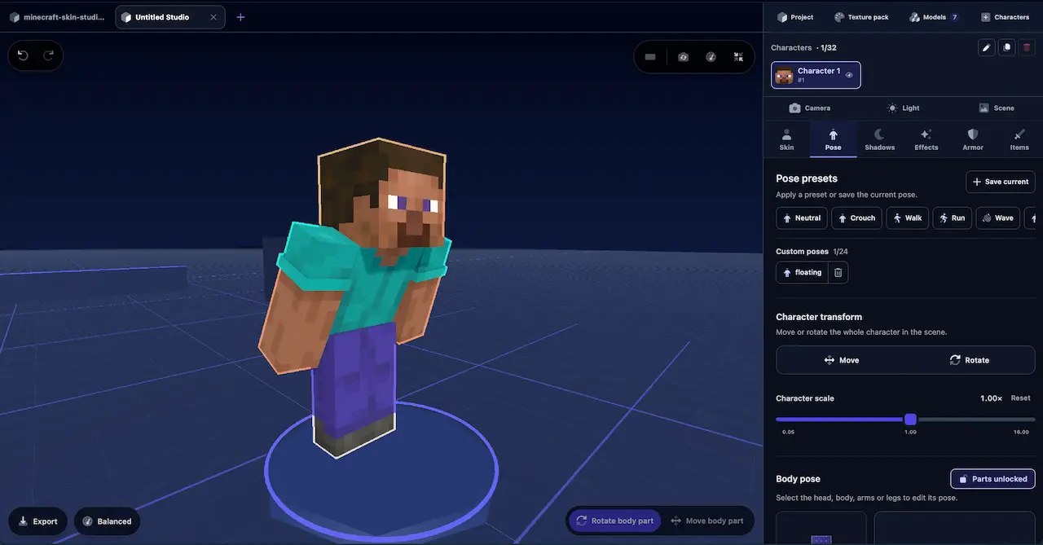Open the Armor tab

coord(973,139)
